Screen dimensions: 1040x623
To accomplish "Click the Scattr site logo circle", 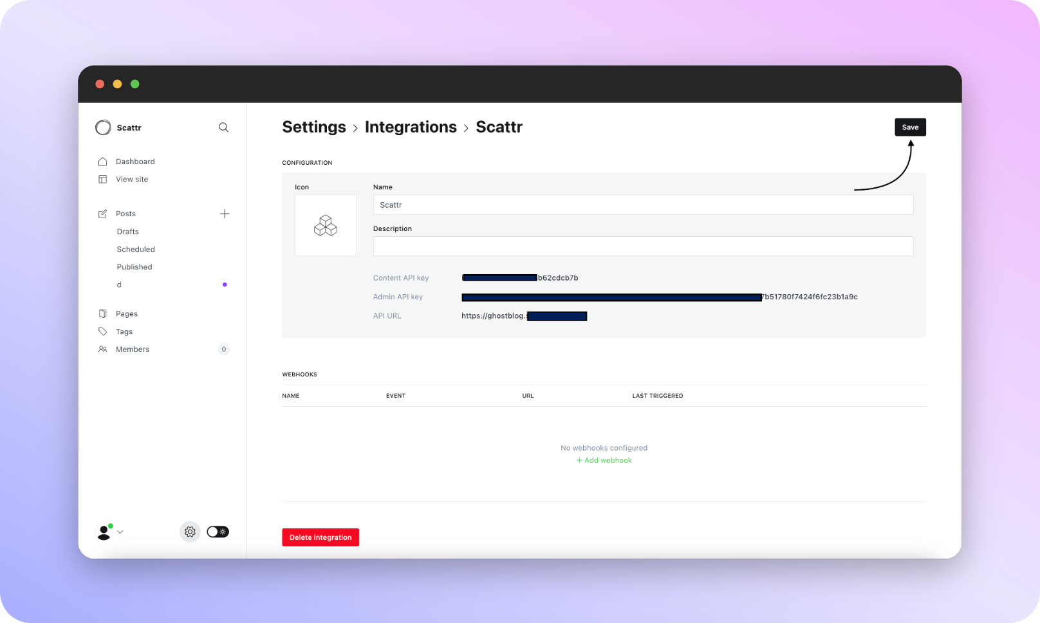I will (x=103, y=127).
